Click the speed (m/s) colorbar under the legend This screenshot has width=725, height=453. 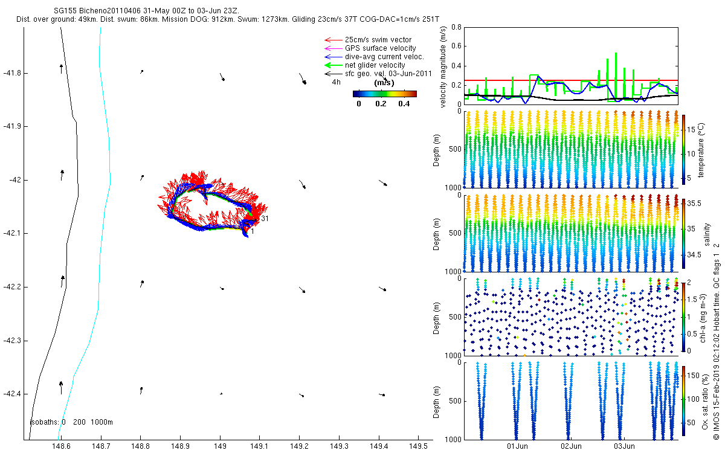[x=385, y=94]
